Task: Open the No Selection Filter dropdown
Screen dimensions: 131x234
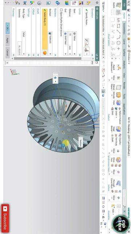Action: (x=103, y=25)
